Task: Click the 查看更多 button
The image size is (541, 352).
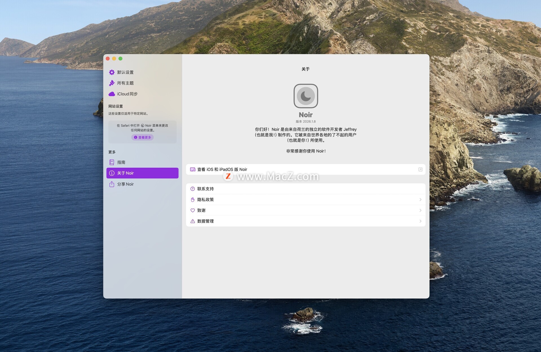Action: coord(142,137)
